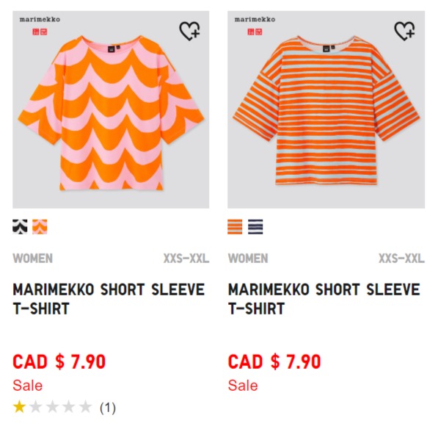Click marimekko logo on wave-print product image
Viewport: 427px width, 429px height.
click(x=40, y=19)
